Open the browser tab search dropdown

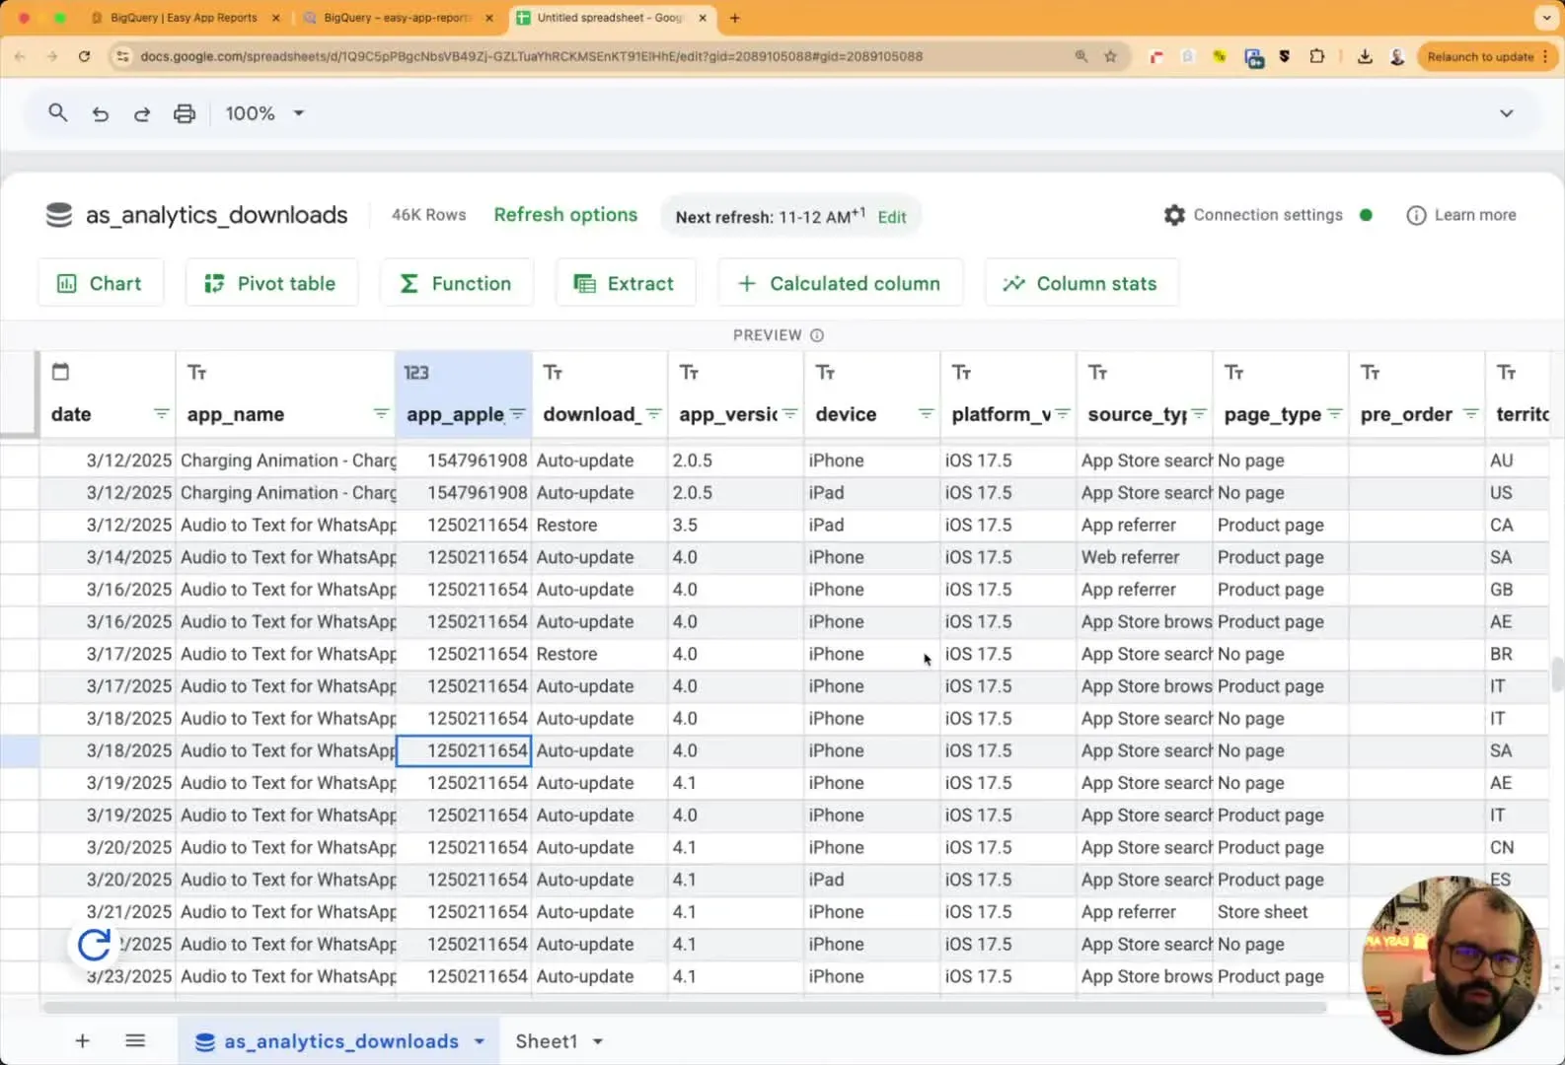click(x=1546, y=18)
